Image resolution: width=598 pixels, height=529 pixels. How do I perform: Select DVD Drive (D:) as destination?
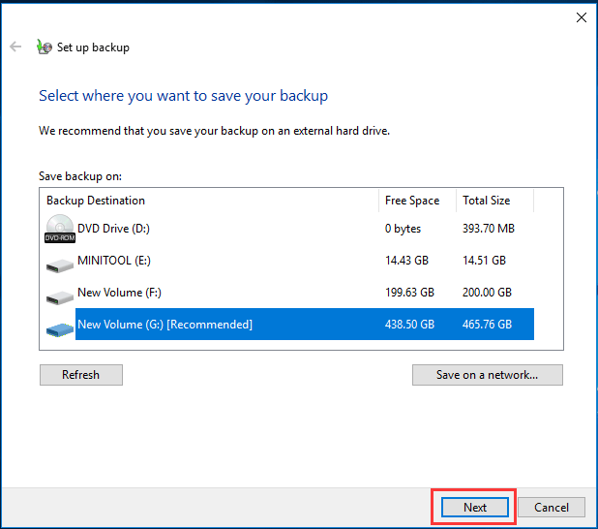point(113,229)
